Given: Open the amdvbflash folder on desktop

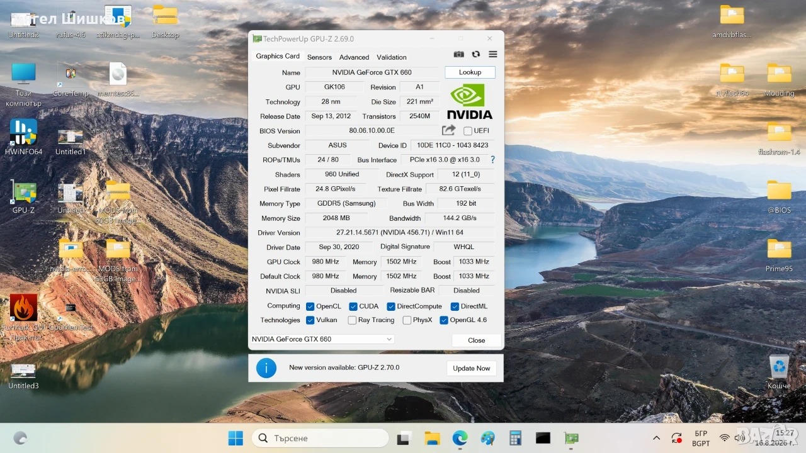Looking at the screenshot, I should (732, 21).
